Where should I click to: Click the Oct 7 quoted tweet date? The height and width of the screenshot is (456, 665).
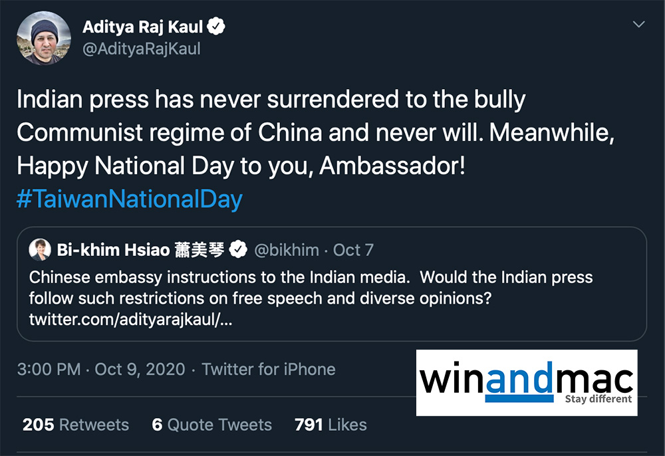[x=353, y=250]
